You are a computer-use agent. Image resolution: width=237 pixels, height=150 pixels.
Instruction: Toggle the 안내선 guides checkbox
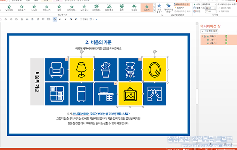[x=81, y=19]
